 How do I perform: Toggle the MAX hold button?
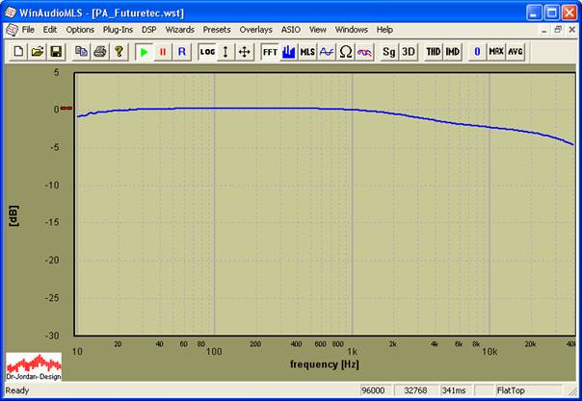[496, 52]
